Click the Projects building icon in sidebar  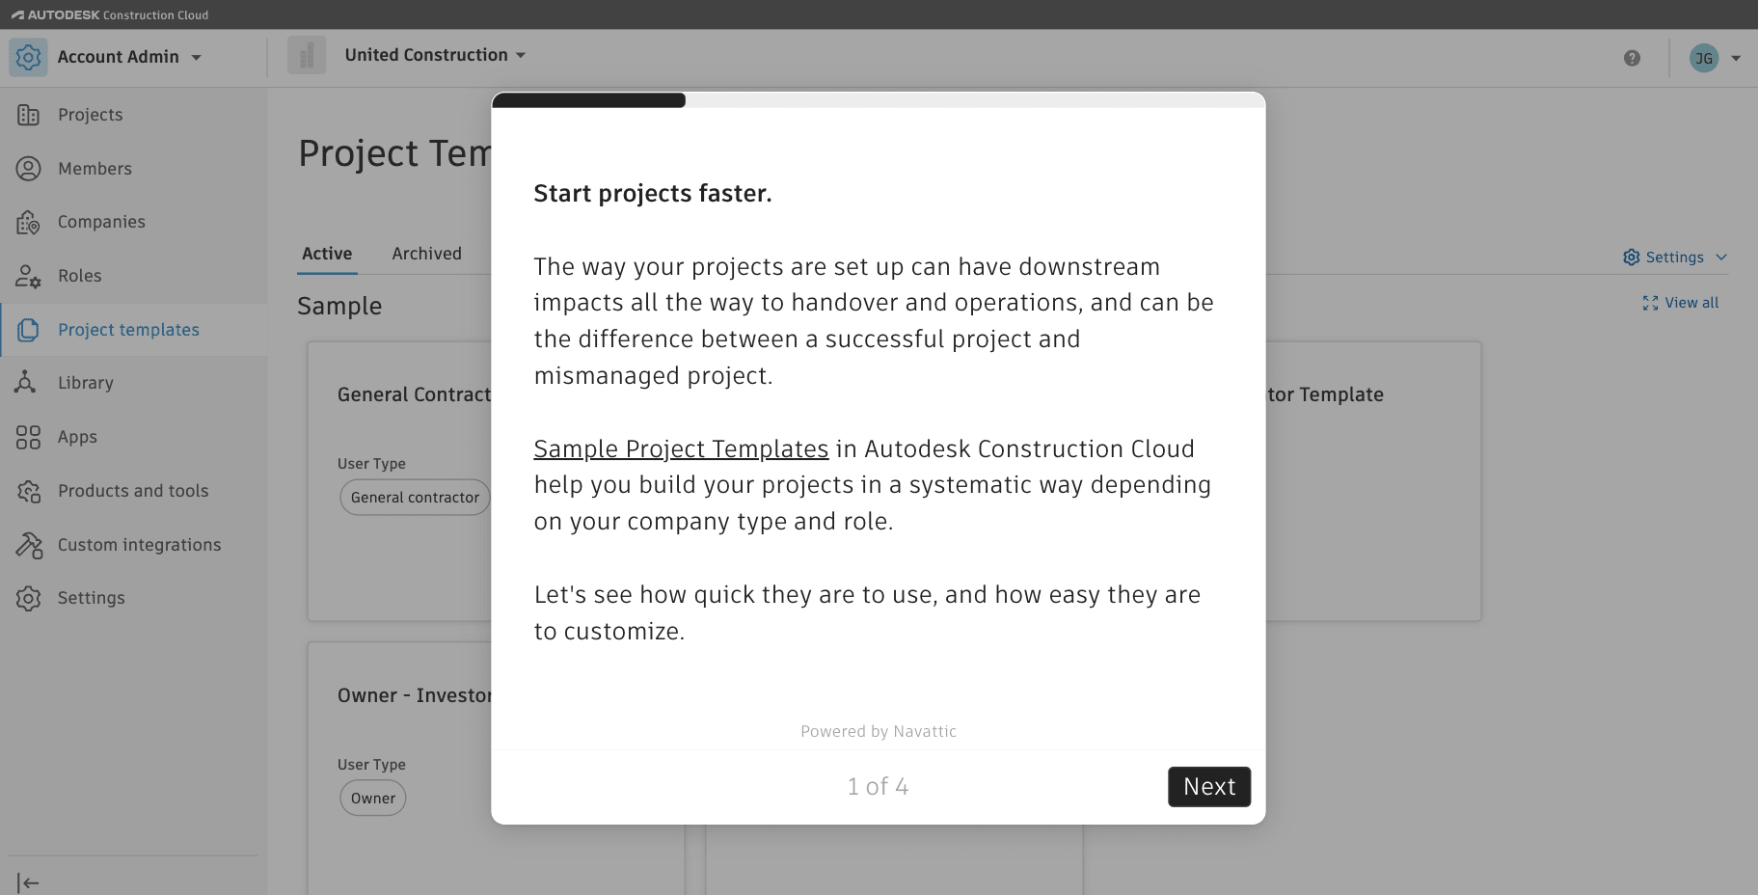28,115
